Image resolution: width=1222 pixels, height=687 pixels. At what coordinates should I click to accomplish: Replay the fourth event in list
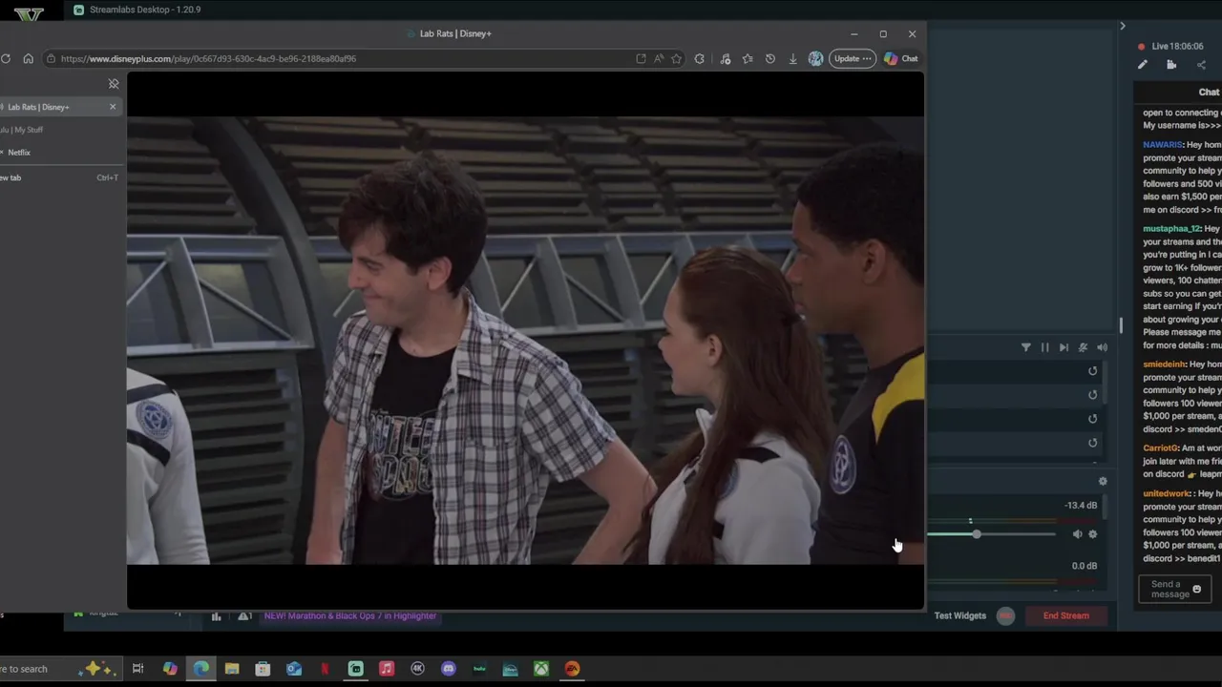tap(1093, 443)
